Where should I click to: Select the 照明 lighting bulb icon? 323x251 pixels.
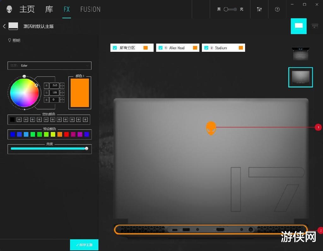point(9,40)
